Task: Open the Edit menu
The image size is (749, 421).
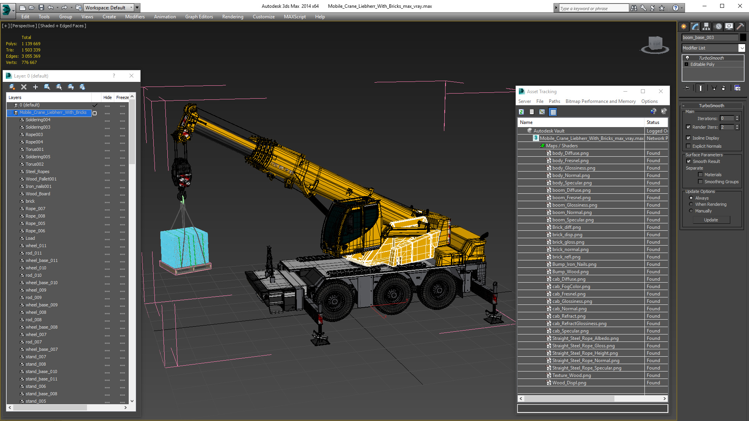Action: [x=25, y=17]
